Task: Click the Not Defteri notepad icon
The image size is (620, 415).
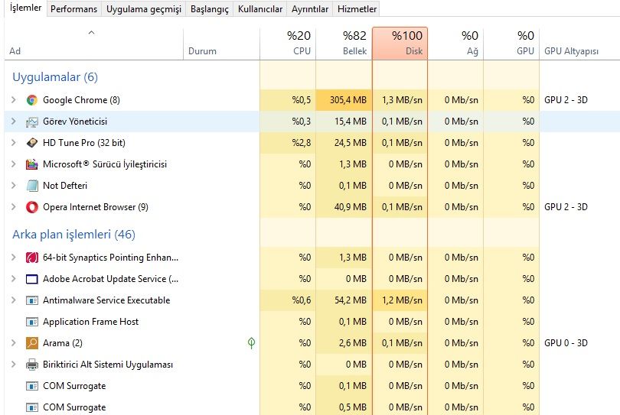Action: pyautogui.click(x=32, y=186)
